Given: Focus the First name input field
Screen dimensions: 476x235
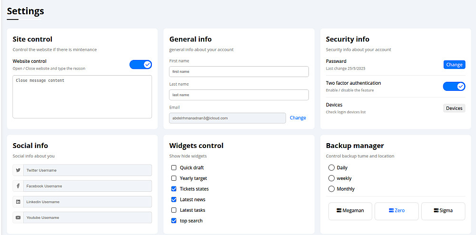Looking at the screenshot, I should (239, 71).
